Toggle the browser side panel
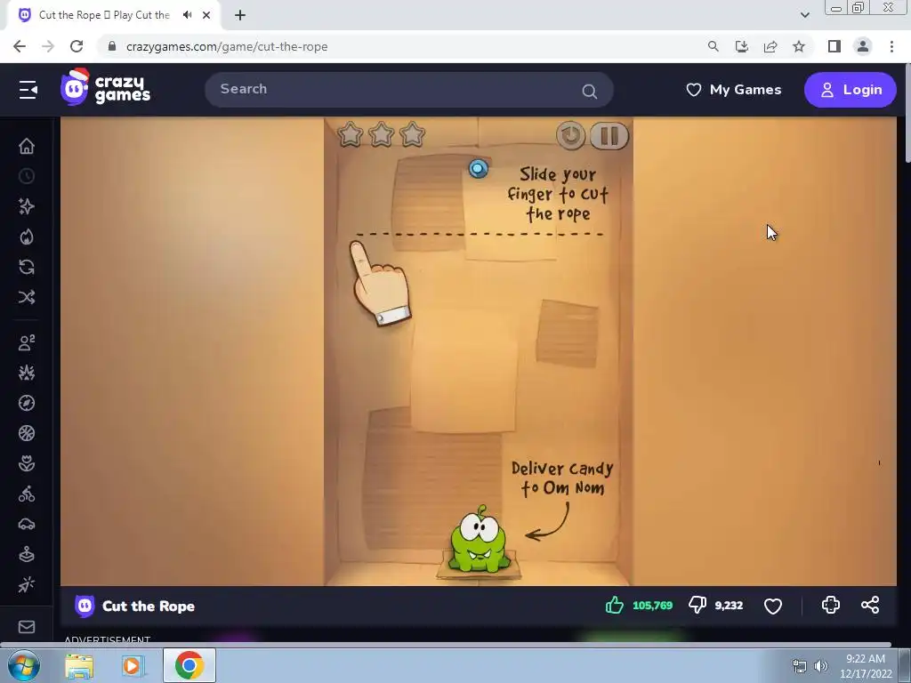 [x=834, y=46]
